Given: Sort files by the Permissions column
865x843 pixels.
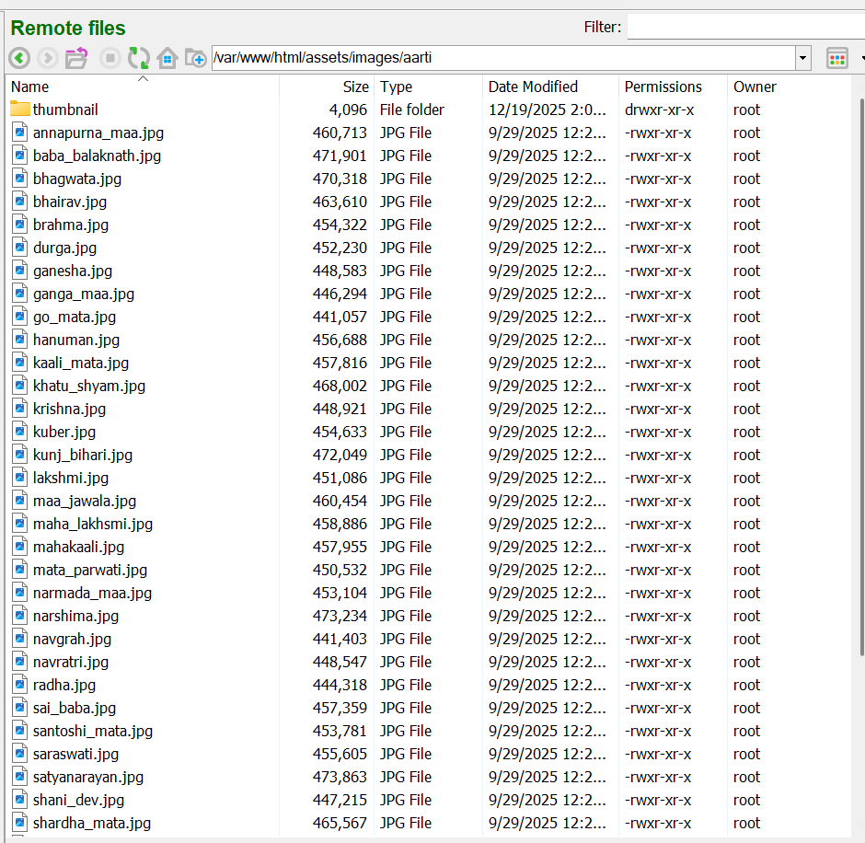Looking at the screenshot, I should click(x=673, y=87).
